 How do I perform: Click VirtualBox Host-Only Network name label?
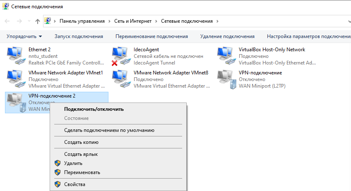272,50
